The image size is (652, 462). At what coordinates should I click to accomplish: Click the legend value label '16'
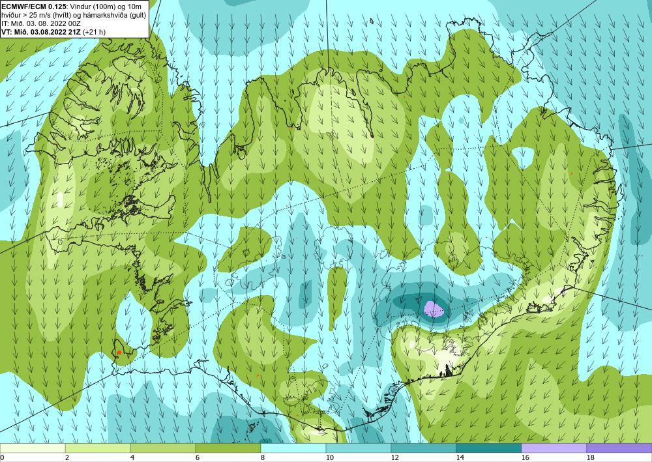pos(525,458)
